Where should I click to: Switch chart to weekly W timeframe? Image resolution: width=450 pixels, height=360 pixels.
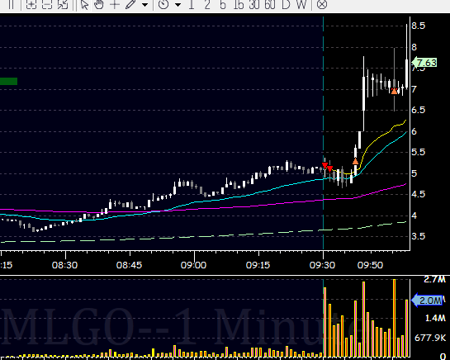(x=301, y=4)
